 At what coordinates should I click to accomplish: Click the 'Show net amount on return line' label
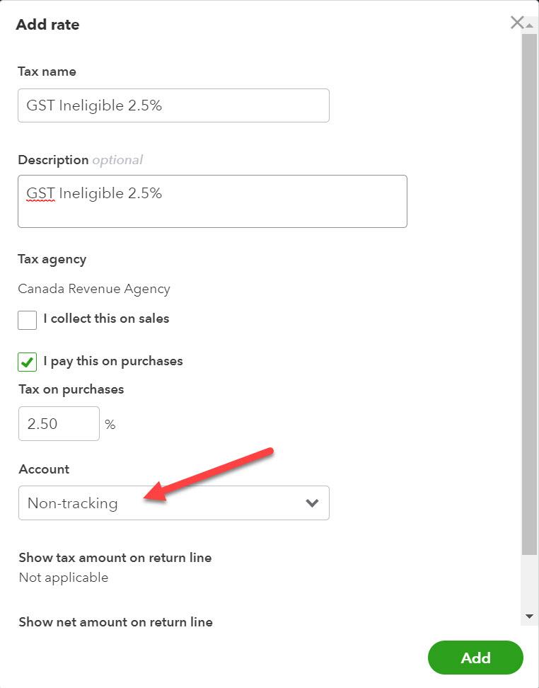click(x=115, y=622)
